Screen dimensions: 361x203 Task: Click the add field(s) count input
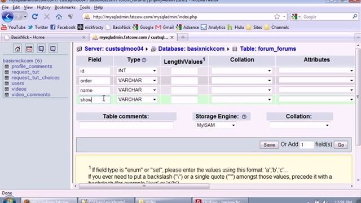pos(307,145)
